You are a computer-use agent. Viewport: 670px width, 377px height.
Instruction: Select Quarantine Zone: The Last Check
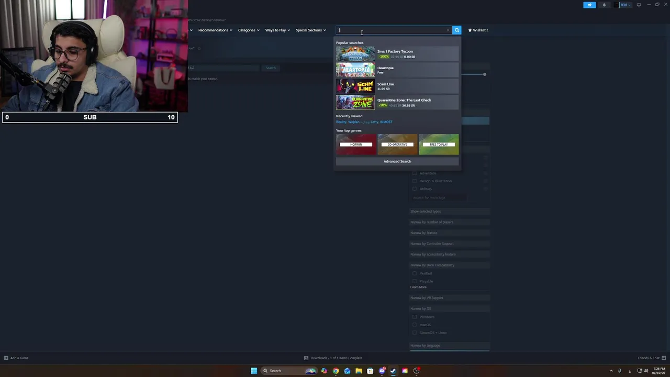click(x=397, y=103)
